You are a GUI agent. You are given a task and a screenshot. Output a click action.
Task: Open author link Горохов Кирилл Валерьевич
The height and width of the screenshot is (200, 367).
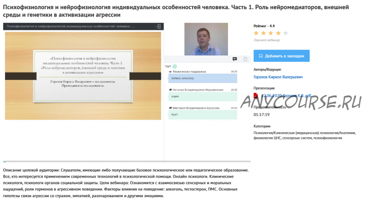coord(278,77)
